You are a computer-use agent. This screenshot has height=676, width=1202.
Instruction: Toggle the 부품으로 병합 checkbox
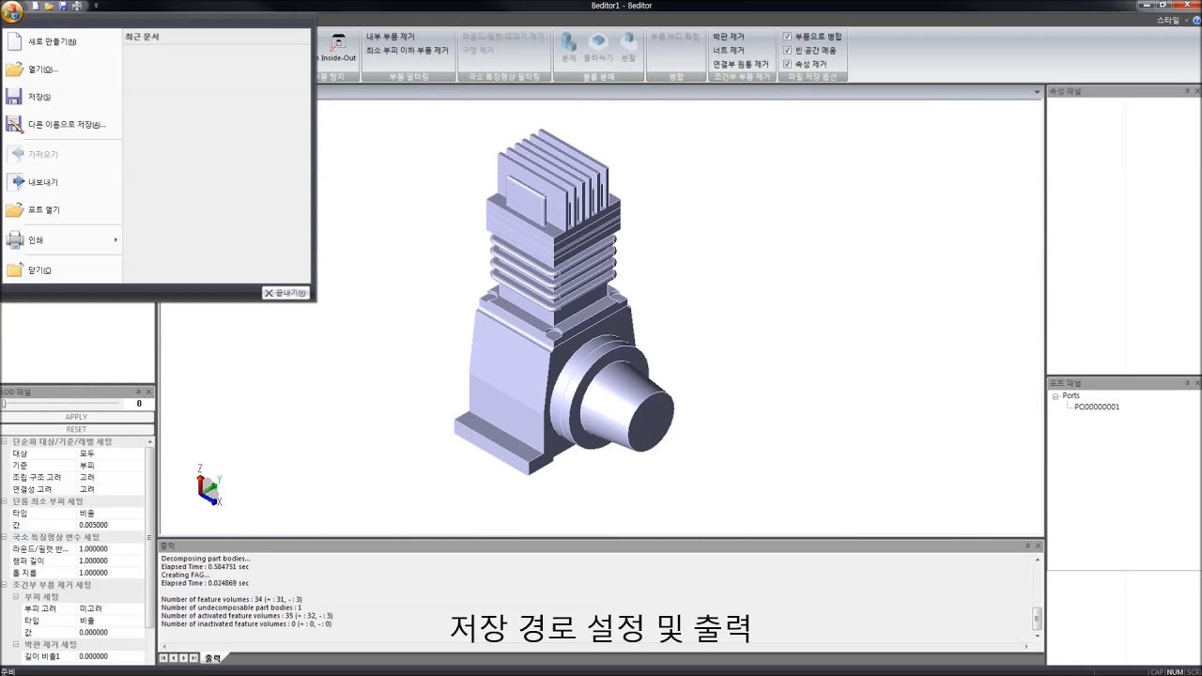[x=787, y=37]
